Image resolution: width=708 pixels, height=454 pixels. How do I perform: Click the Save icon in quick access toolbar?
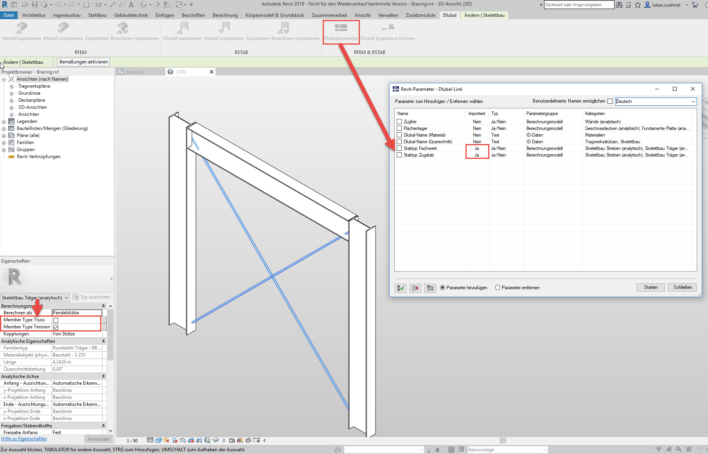pyautogui.click(x=35, y=5)
